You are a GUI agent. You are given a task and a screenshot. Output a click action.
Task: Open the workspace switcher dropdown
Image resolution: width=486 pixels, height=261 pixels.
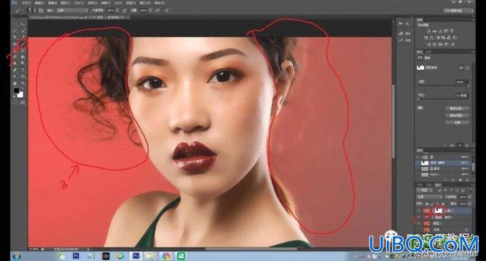tap(458, 10)
